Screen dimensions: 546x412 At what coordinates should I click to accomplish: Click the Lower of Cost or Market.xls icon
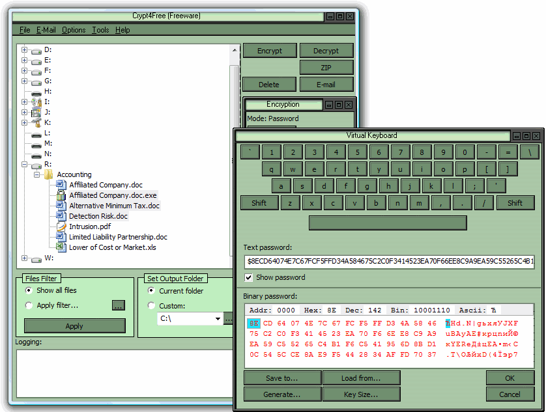[x=61, y=247]
